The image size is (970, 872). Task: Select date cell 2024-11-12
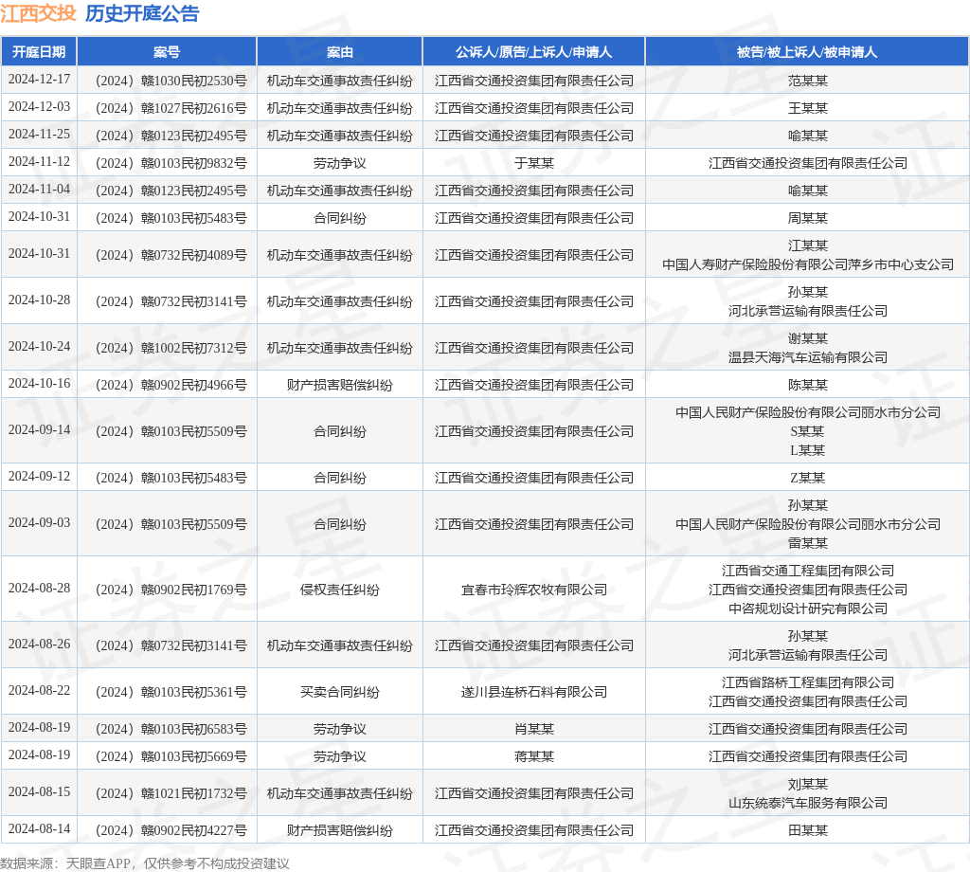[39, 161]
